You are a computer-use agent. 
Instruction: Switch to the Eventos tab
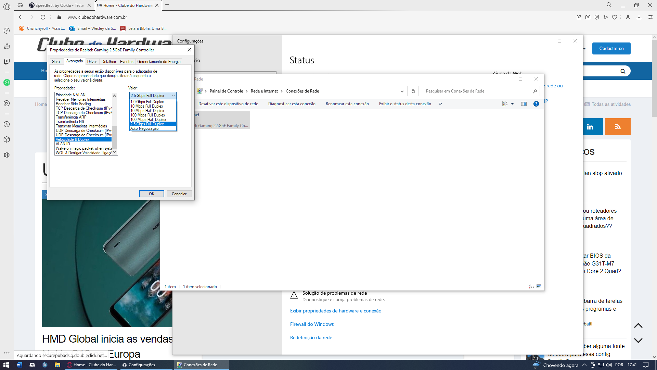pos(127,62)
